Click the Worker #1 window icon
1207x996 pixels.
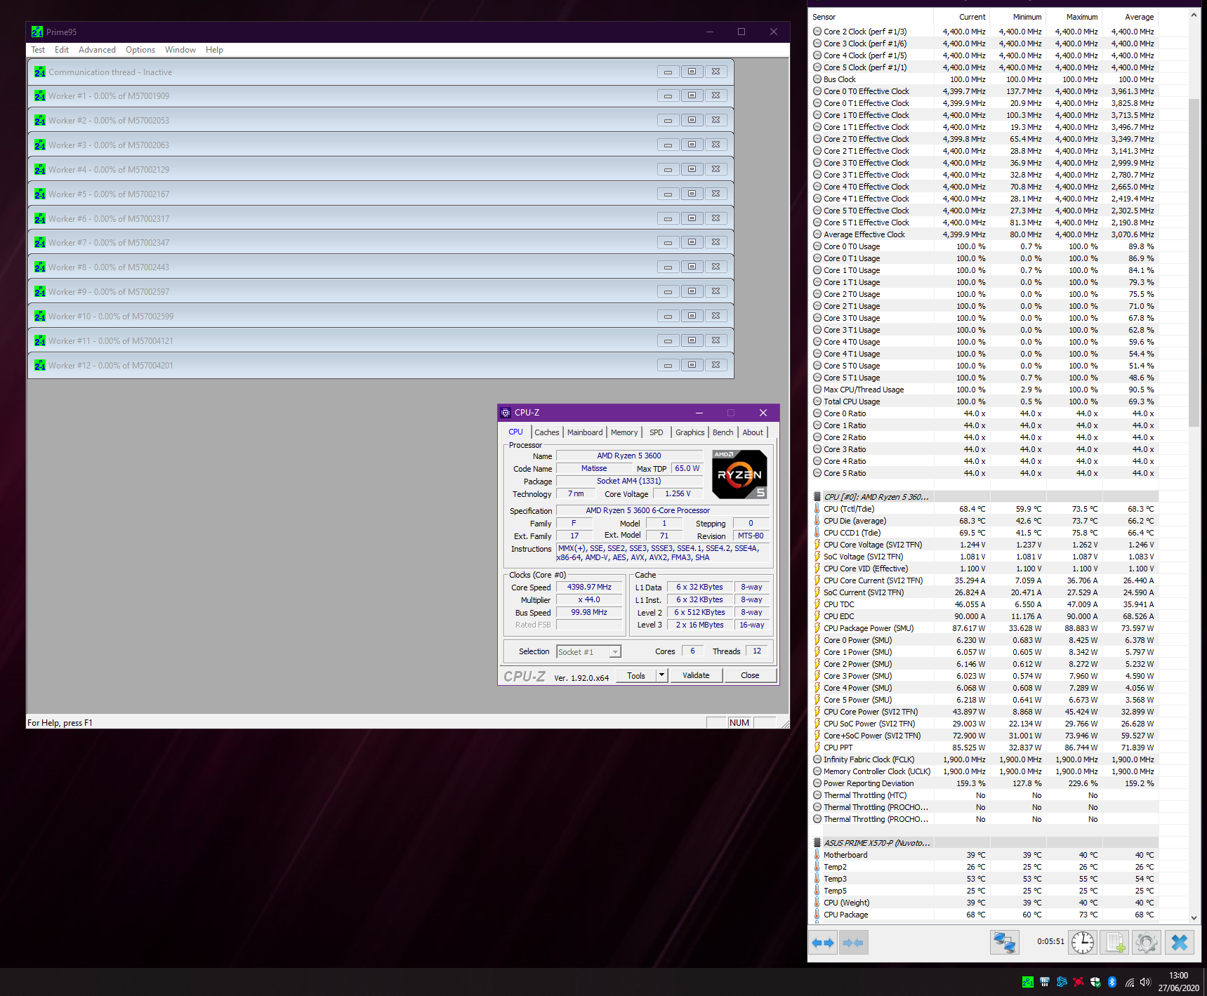point(40,96)
